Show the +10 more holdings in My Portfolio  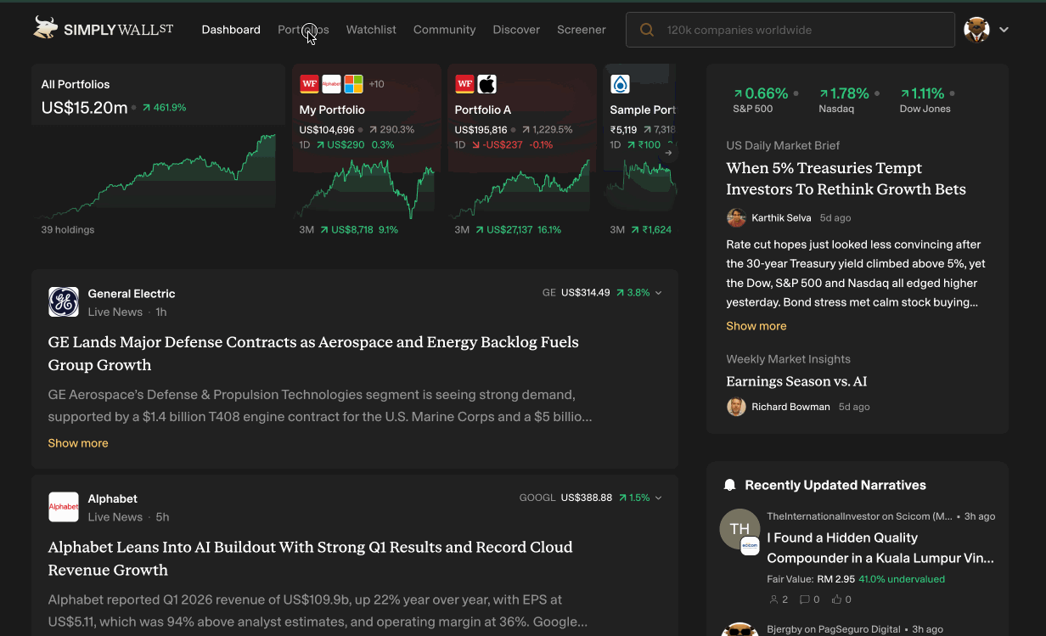click(x=376, y=84)
